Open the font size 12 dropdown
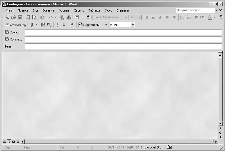Screen dimensions: 225x151 point(140,17)
